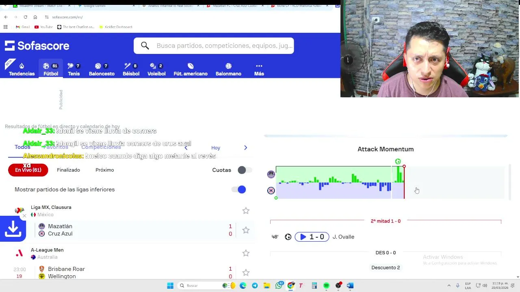The width and height of the screenshot is (520, 292).
Task: Open the browser apps grid shortcut
Action: pos(5,27)
